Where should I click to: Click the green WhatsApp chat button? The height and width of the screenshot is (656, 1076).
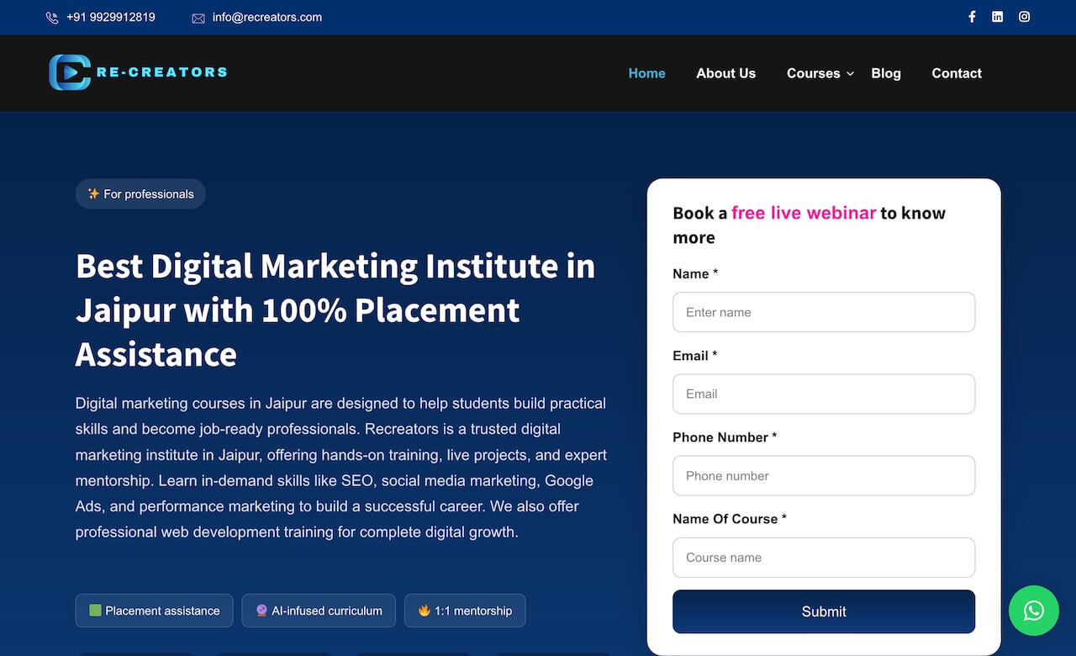(x=1033, y=611)
